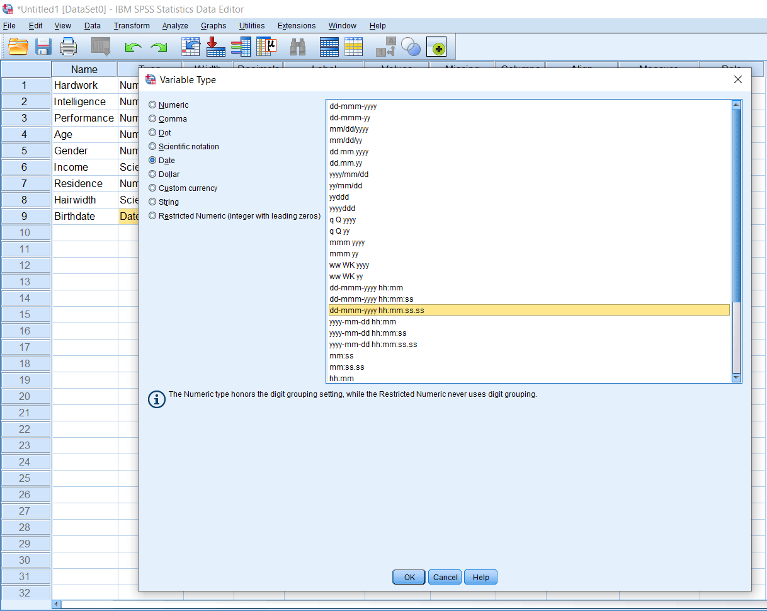
Task: Click the Save document toolbar icon
Action: [43, 46]
